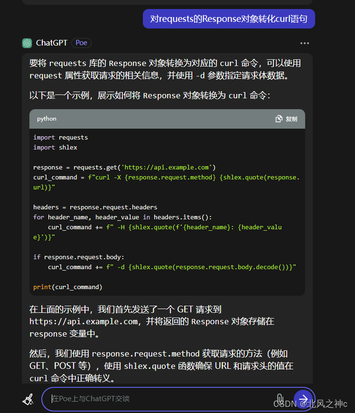Screen dimensions: 355x413
Task: Click the Poe badge next to ChatGPT
Action: [81, 43]
